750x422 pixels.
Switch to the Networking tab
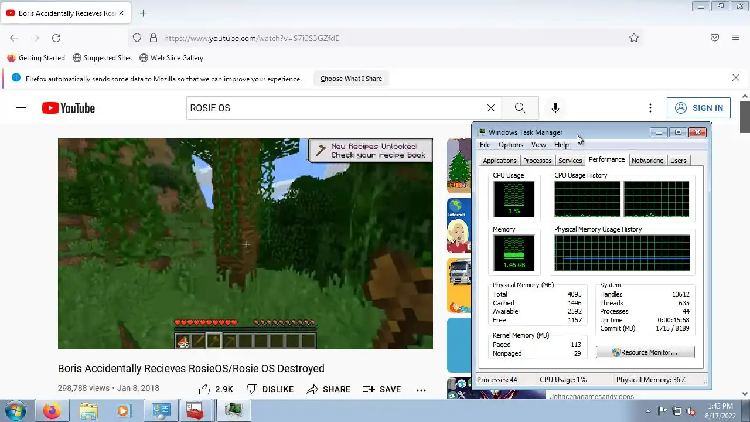[x=647, y=161]
